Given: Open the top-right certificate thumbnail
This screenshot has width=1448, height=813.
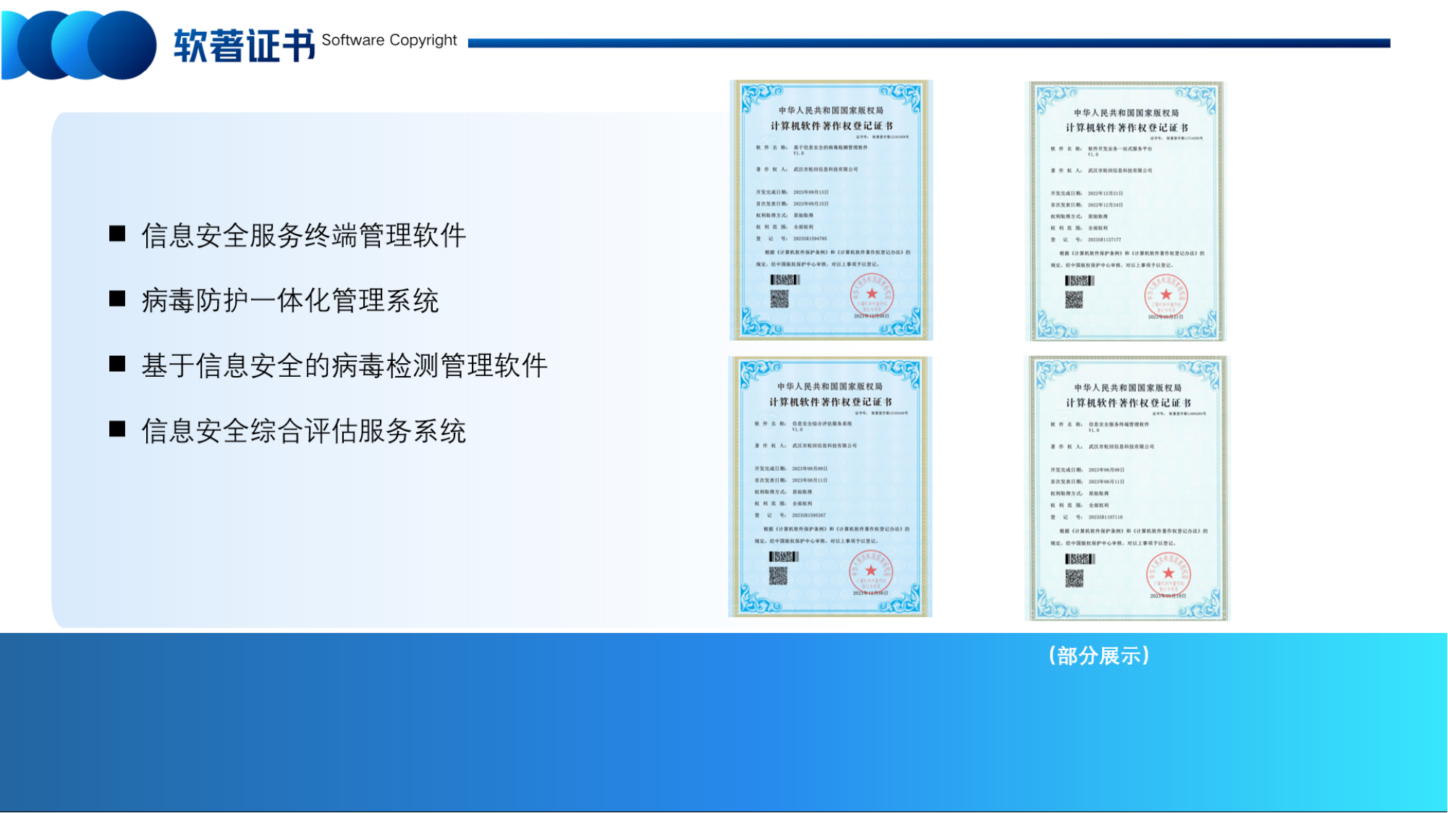Looking at the screenshot, I should pyautogui.click(x=1126, y=210).
